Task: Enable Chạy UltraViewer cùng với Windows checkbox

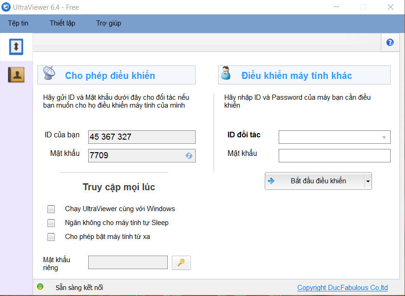Action: click(51, 209)
